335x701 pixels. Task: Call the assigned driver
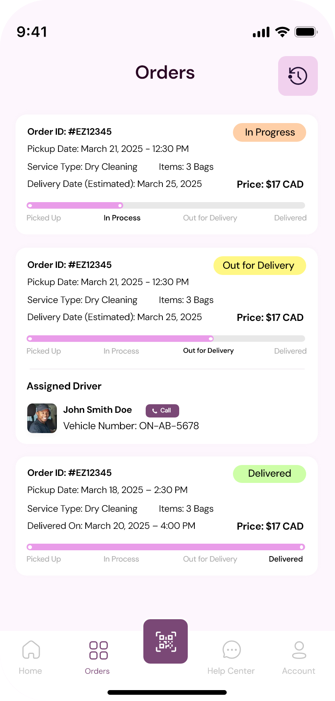click(162, 410)
